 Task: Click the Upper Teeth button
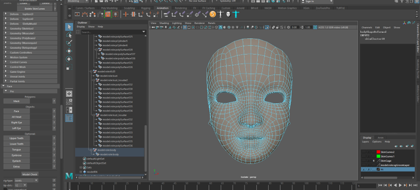click(x=17, y=138)
